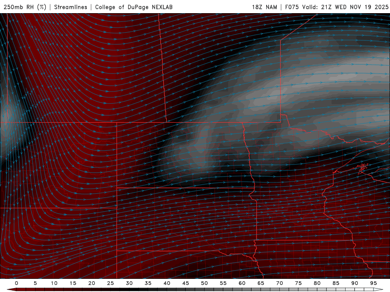390x292 pixels.
Task: Click the color bar label "20"
Action: [92, 283]
